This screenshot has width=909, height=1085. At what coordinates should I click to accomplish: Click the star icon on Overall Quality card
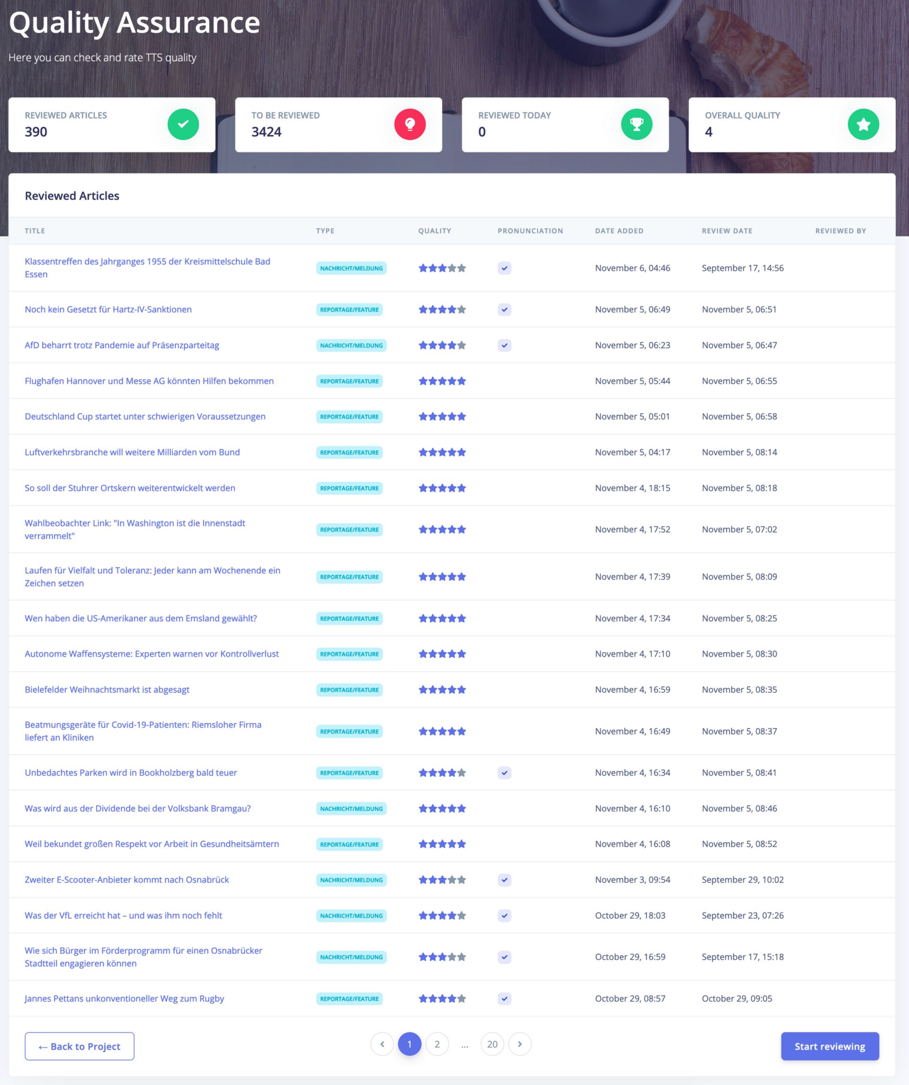pyautogui.click(x=863, y=125)
